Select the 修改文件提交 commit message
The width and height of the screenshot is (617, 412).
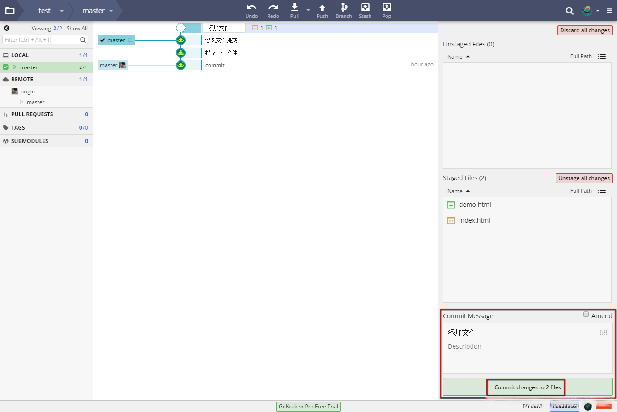point(221,40)
